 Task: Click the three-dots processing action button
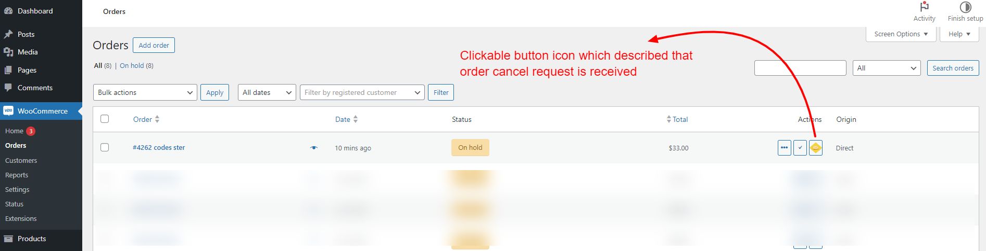pos(785,148)
